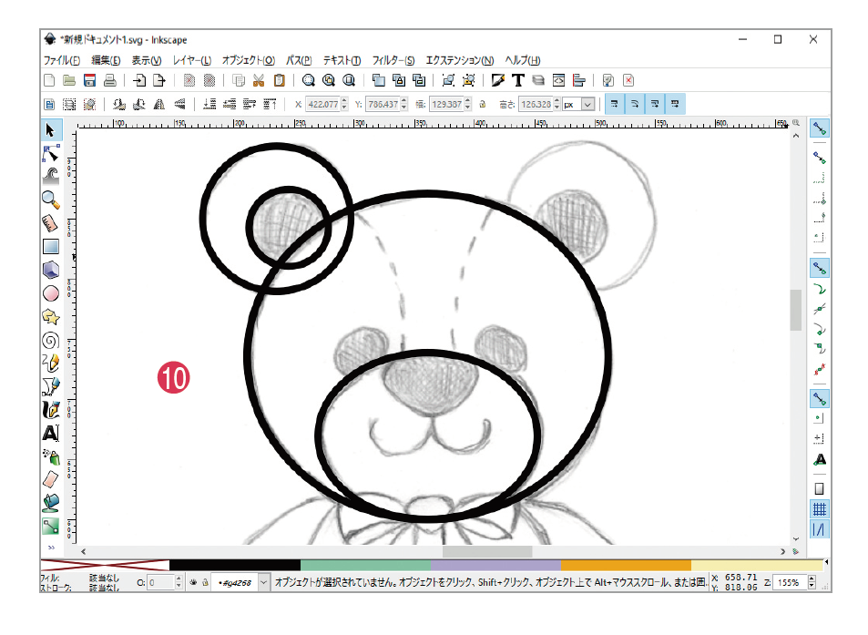Select the Node edit tool
868x635 pixels.
tap(50, 153)
